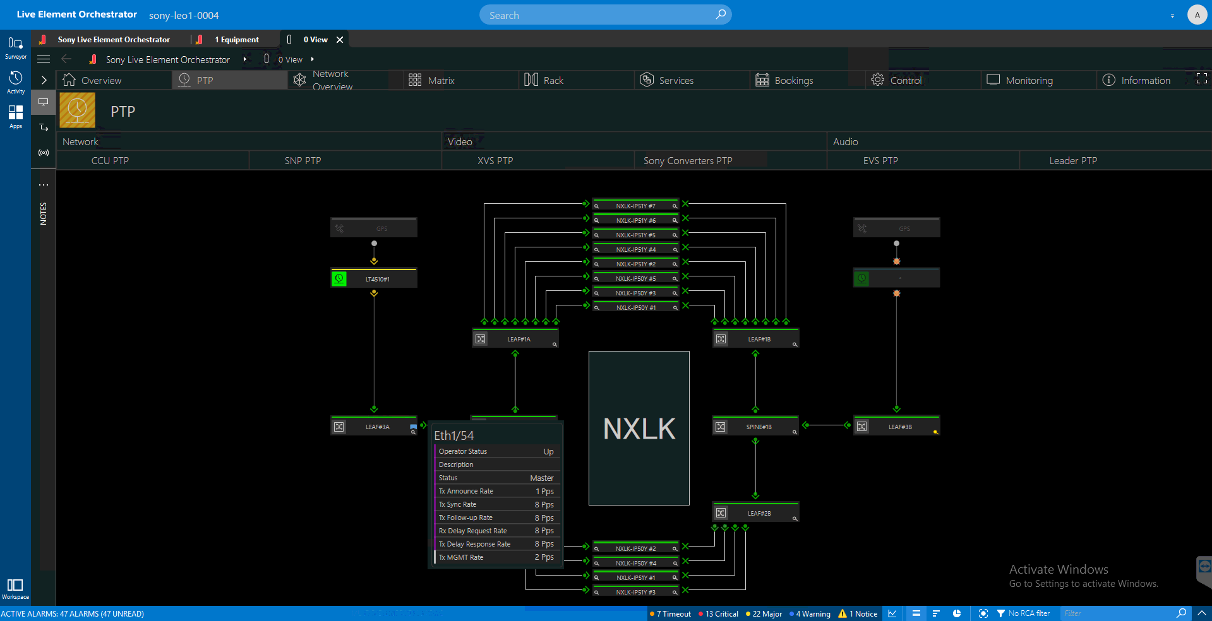The width and height of the screenshot is (1212, 621).
Task: Select the Sony Converters PTP sub-page
Action: point(731,161)
